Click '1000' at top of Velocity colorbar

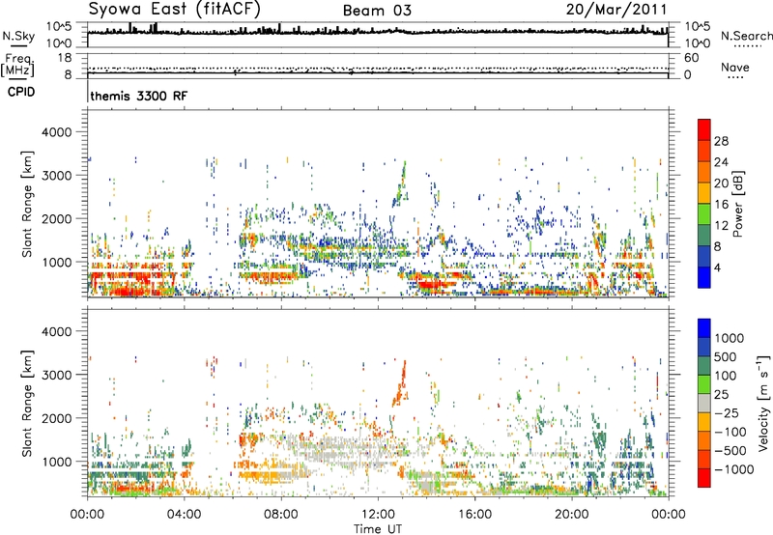729,338
